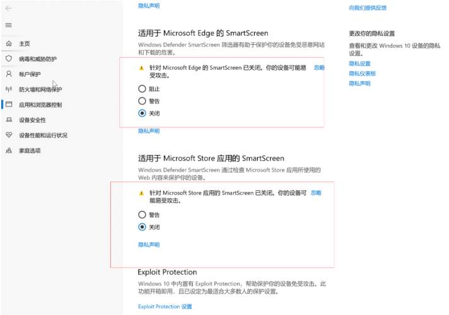Open 设备性能和运行状况 section
Image resolution: width=449 pixels, height=315 pixels.
[x=44, y=135]
